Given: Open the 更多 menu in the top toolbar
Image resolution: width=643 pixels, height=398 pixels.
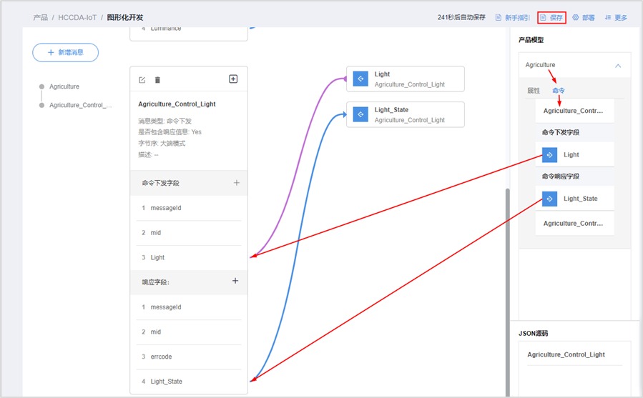Looking at the screenshot, I should [x=616, y=17].
